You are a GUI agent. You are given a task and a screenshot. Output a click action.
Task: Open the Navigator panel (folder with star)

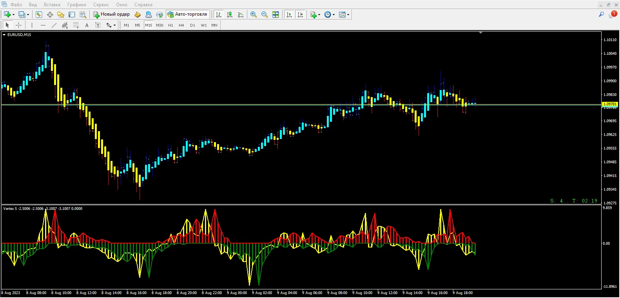(x=61, y=14)
